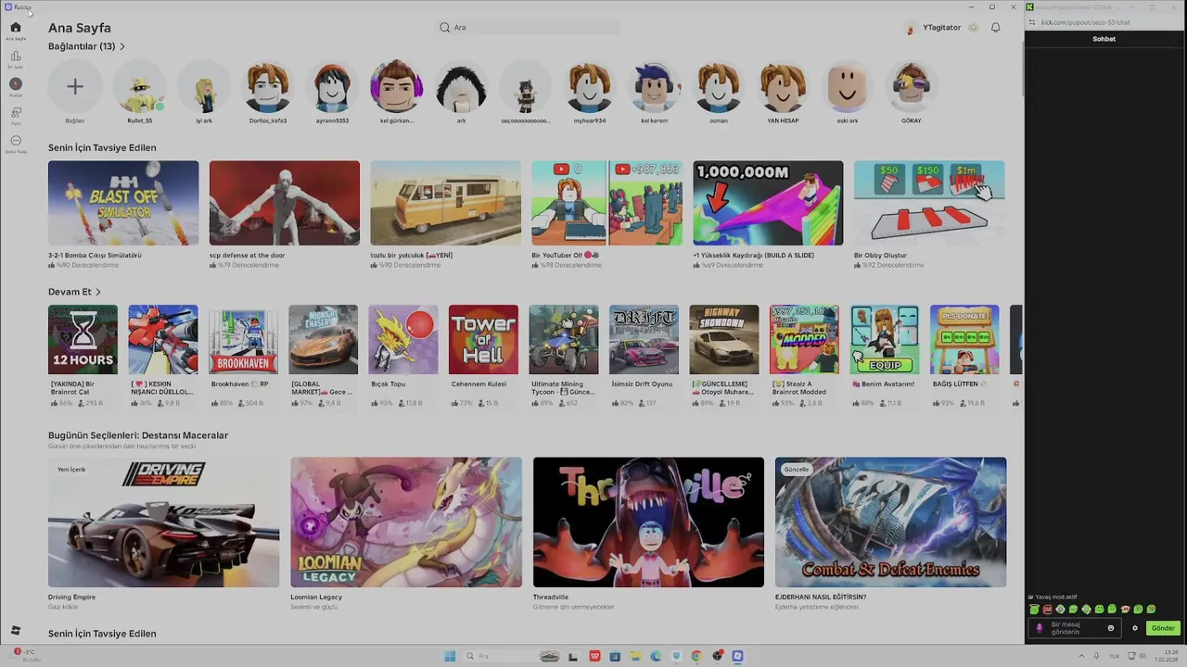Click the Robux currency icon beside YTagitator

coord(973,28)
